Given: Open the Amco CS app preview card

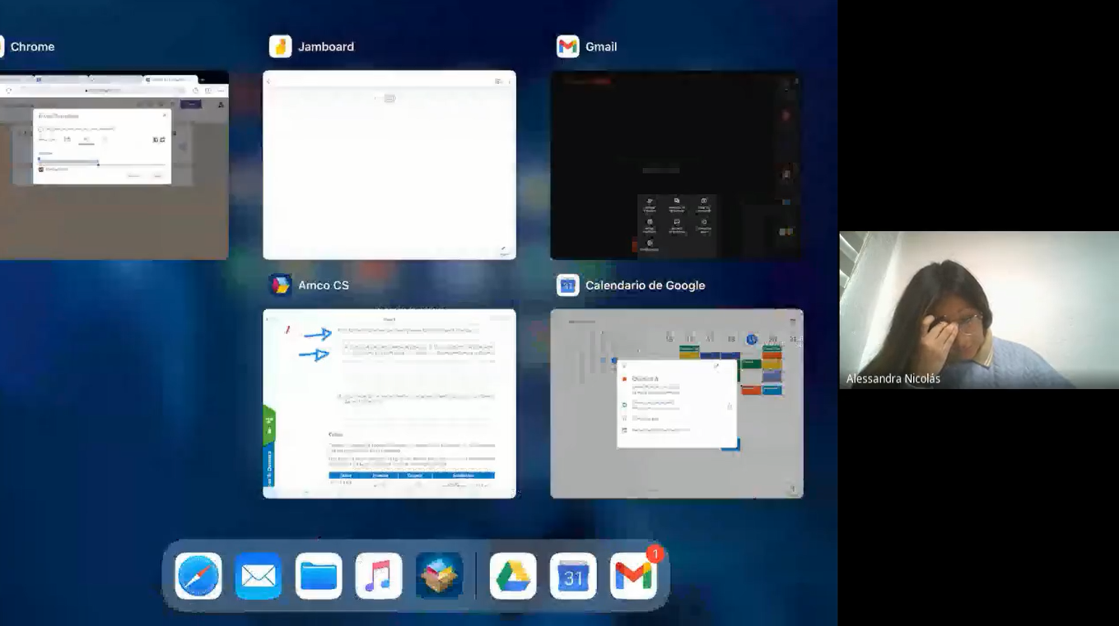Looking at the screenshot, I should click(x=389, y=403).
